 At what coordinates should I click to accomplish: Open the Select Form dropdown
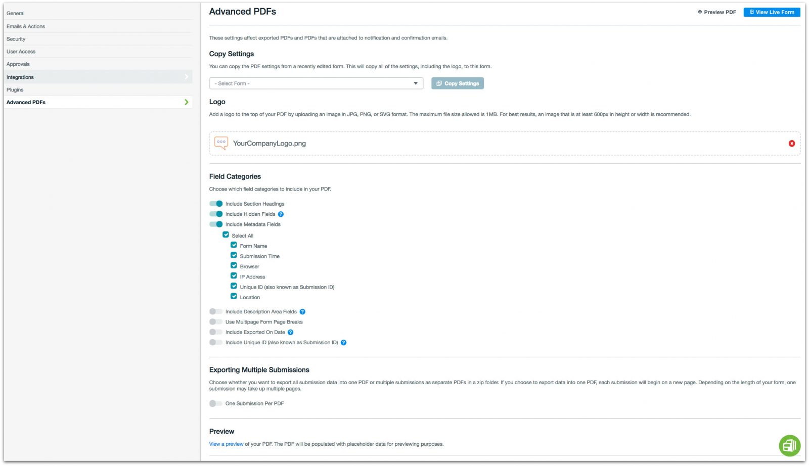point(316,83)
